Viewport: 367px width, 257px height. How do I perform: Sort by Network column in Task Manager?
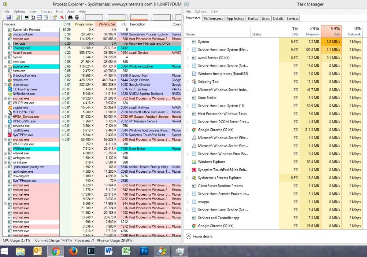(353, 31)
